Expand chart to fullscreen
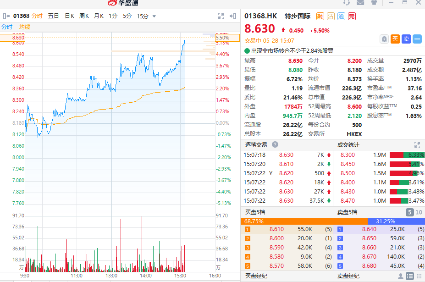Screen dimensions: 425x282 (221, 16)
